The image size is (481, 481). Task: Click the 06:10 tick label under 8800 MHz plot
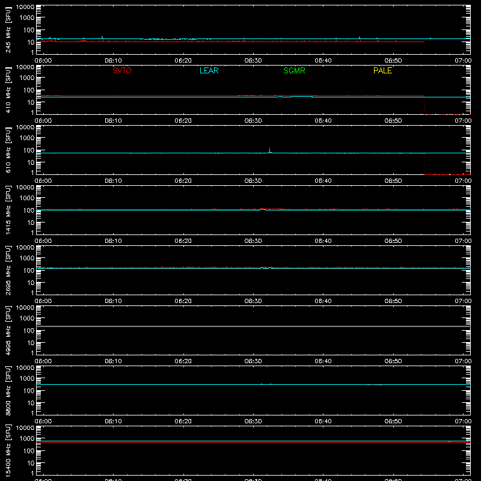pyautogui.click(x=113, y=421)
